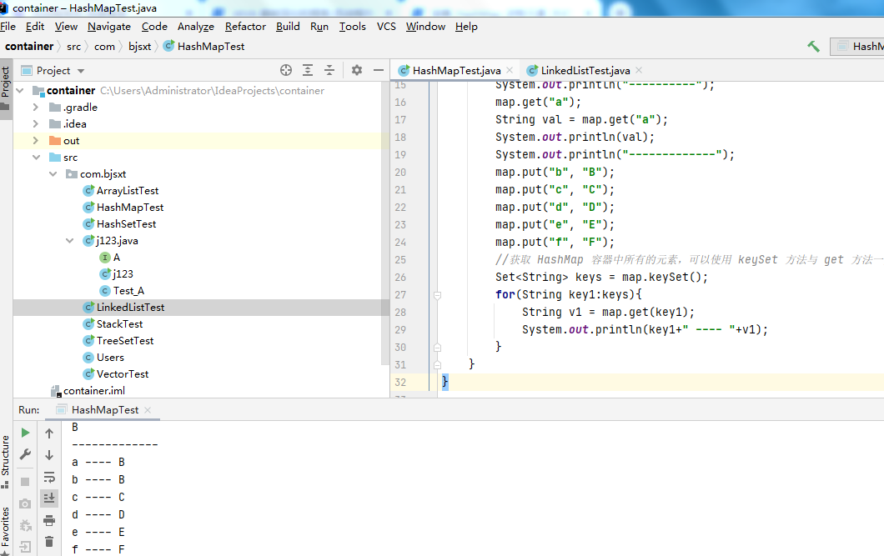The width and height of the screenshot is (884, 556).
Task: Select the HashMapTest.java editor tab
Action: pyautogui.click(x=456, y=70)
